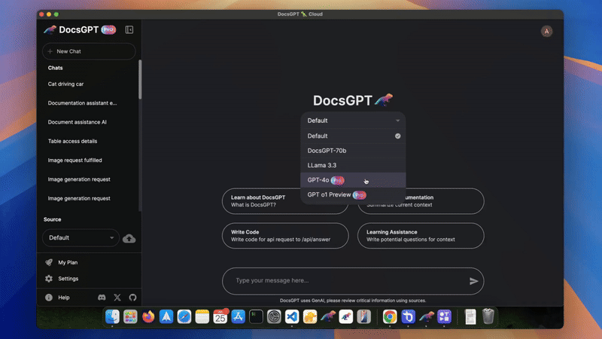Click the Write Code suggestion card
The image size is (602, 339).
pyautogui.click(x=285, y=236)
